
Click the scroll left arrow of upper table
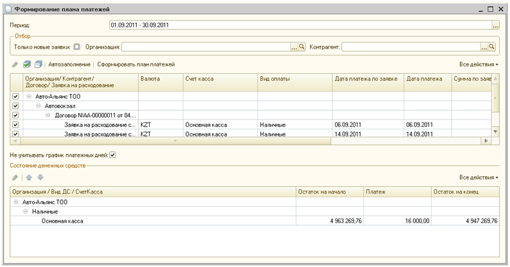[15, 141]
